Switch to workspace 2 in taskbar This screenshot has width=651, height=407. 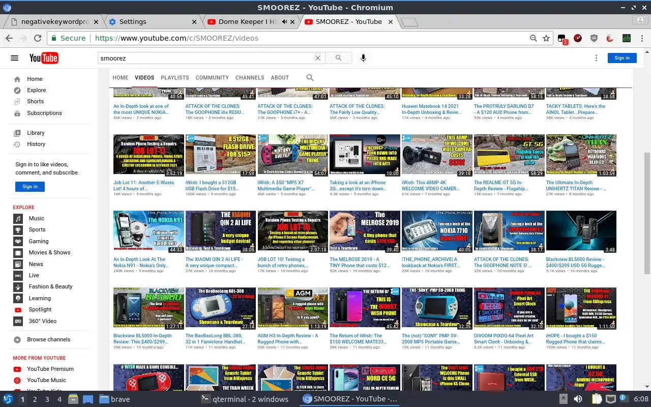pyautogui.click(x=35, y=399)
